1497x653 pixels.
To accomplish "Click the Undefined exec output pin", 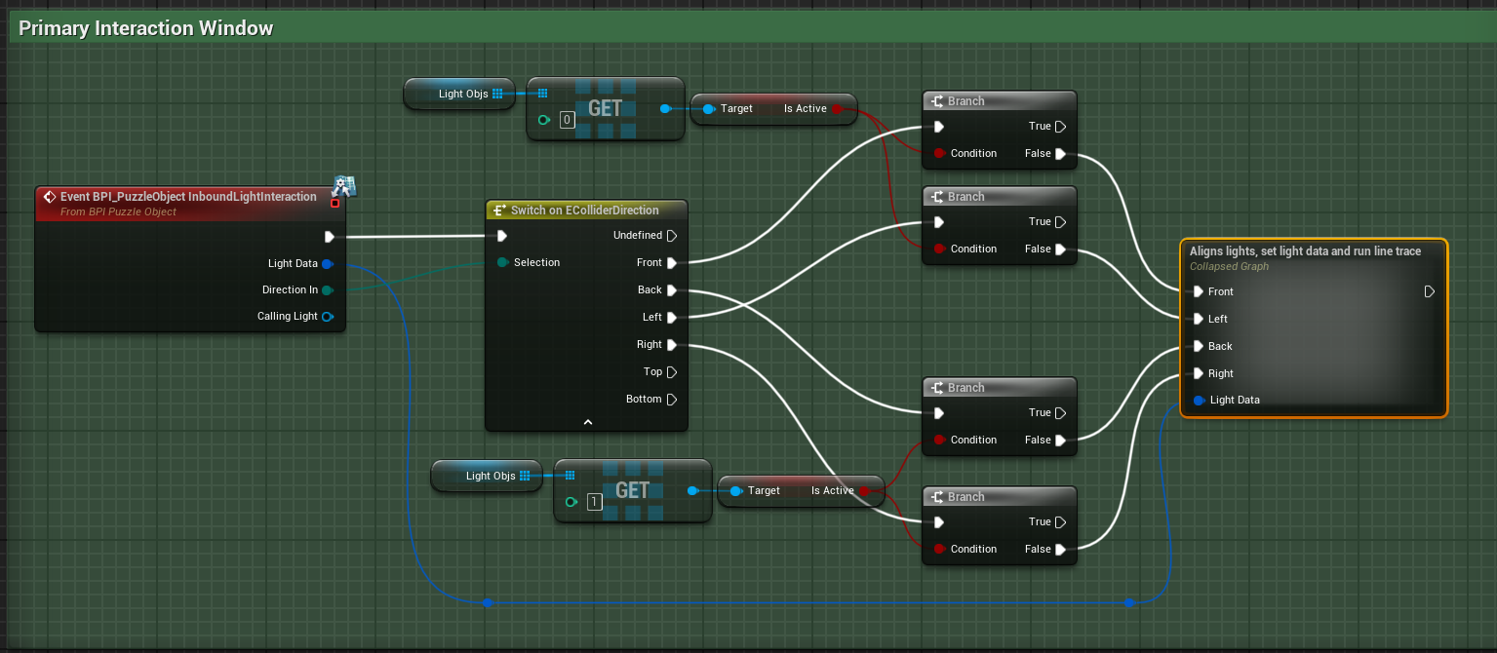I will coord(672,236).
